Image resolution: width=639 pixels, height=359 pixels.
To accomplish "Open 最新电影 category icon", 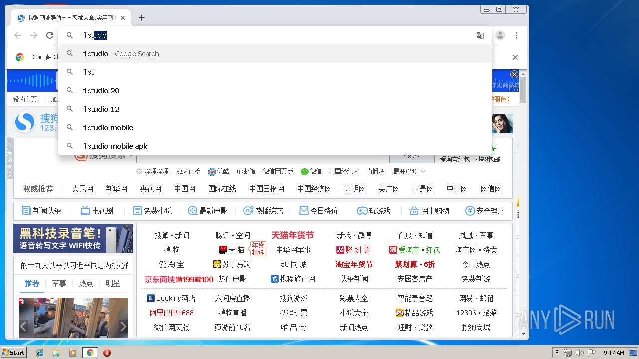I will (192, 211).
